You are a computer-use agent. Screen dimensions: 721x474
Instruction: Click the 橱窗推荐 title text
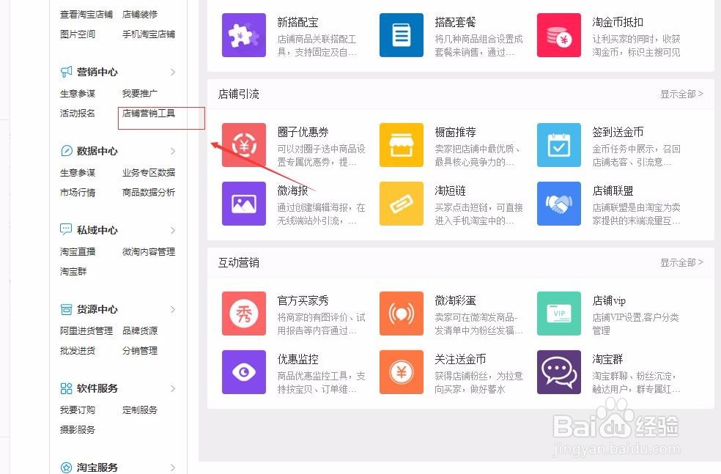(455, 132)
